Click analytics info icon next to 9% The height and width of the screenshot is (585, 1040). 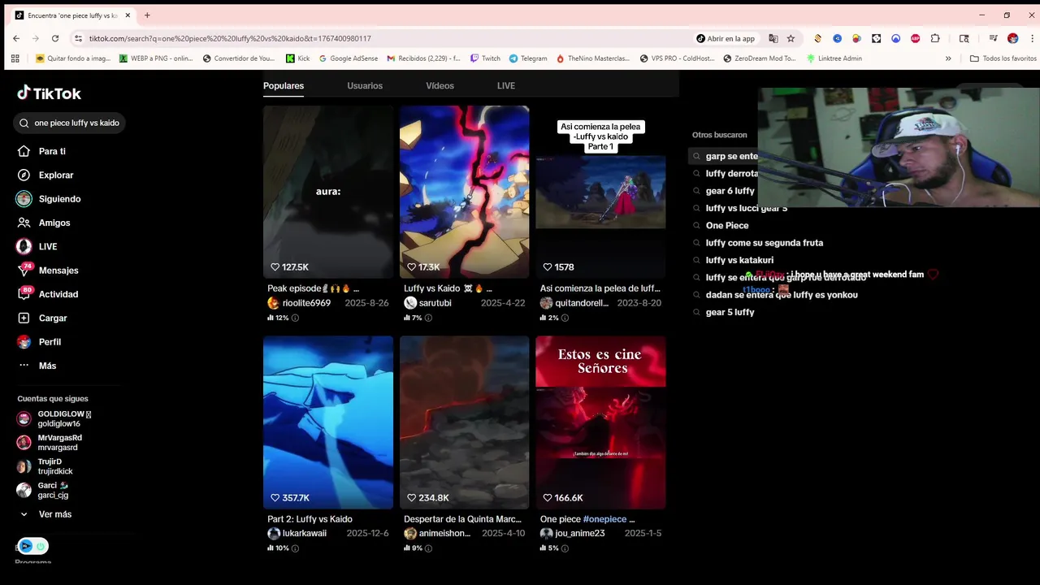(x=428, y=548)
